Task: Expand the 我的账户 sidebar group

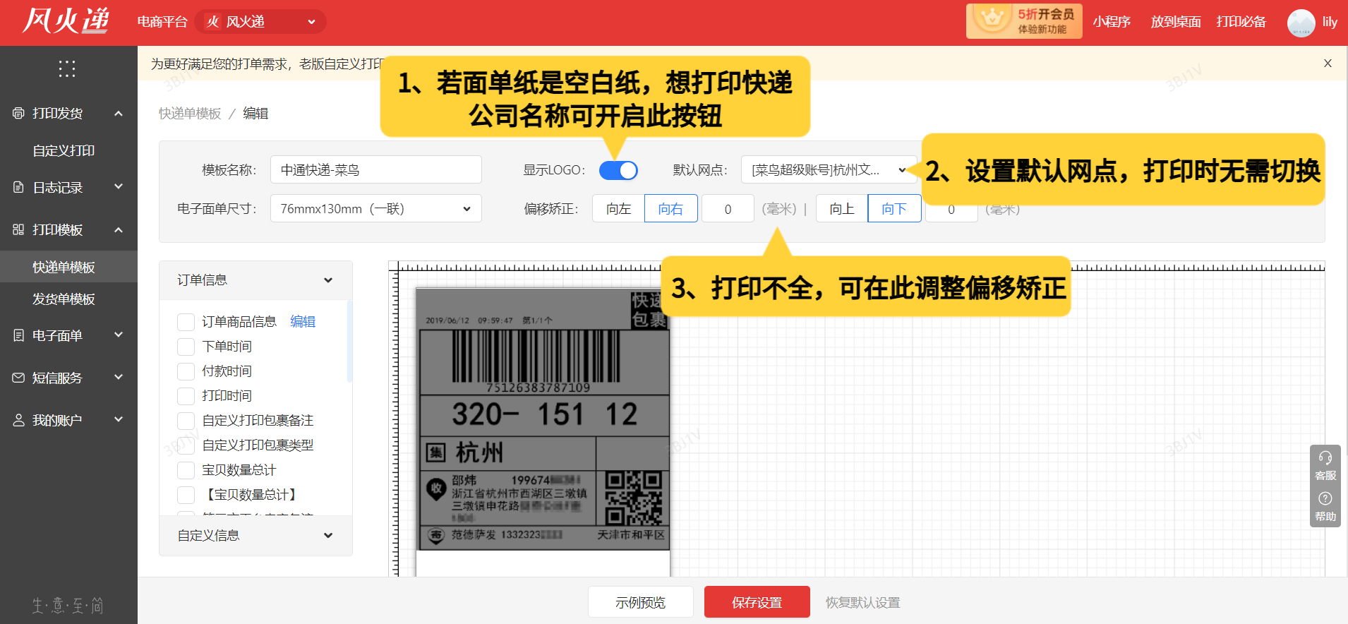Action: pyautogui.click(x=119, y=420)
